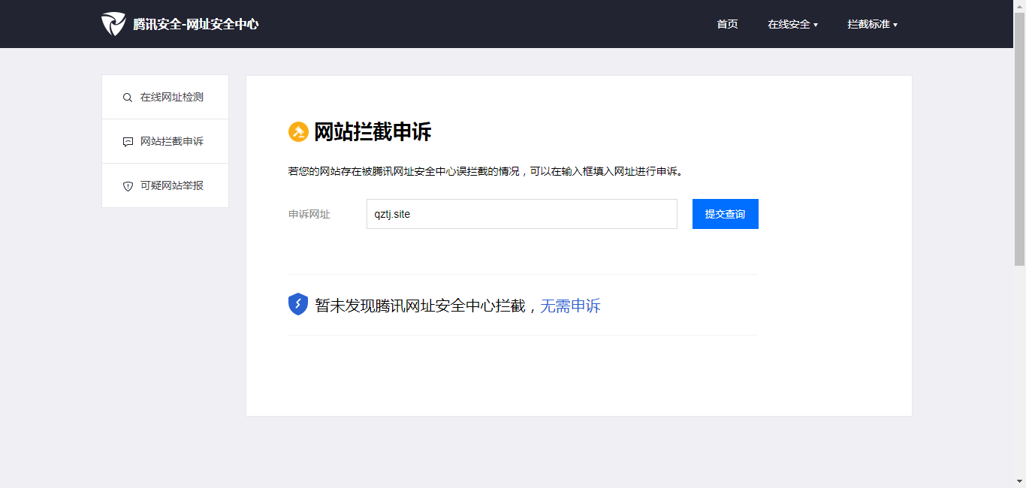Click the orange gavel icon near heading
This screenshot has width=1026, height=488.
pyautogui.click(x=298, y=132)
